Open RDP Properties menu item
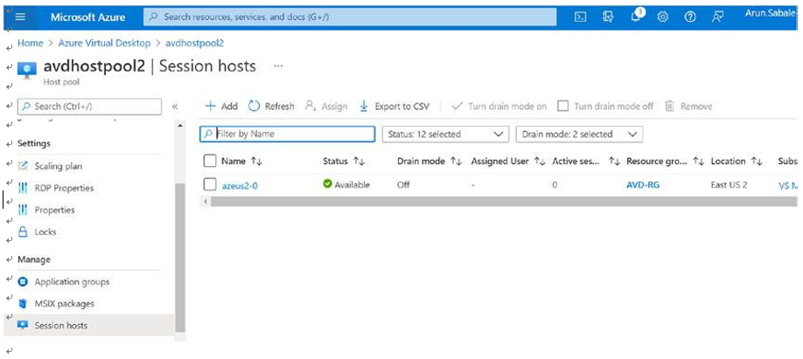Image resolution: width=803 pixels, height=359 pixels. click(x=64, y=188)
